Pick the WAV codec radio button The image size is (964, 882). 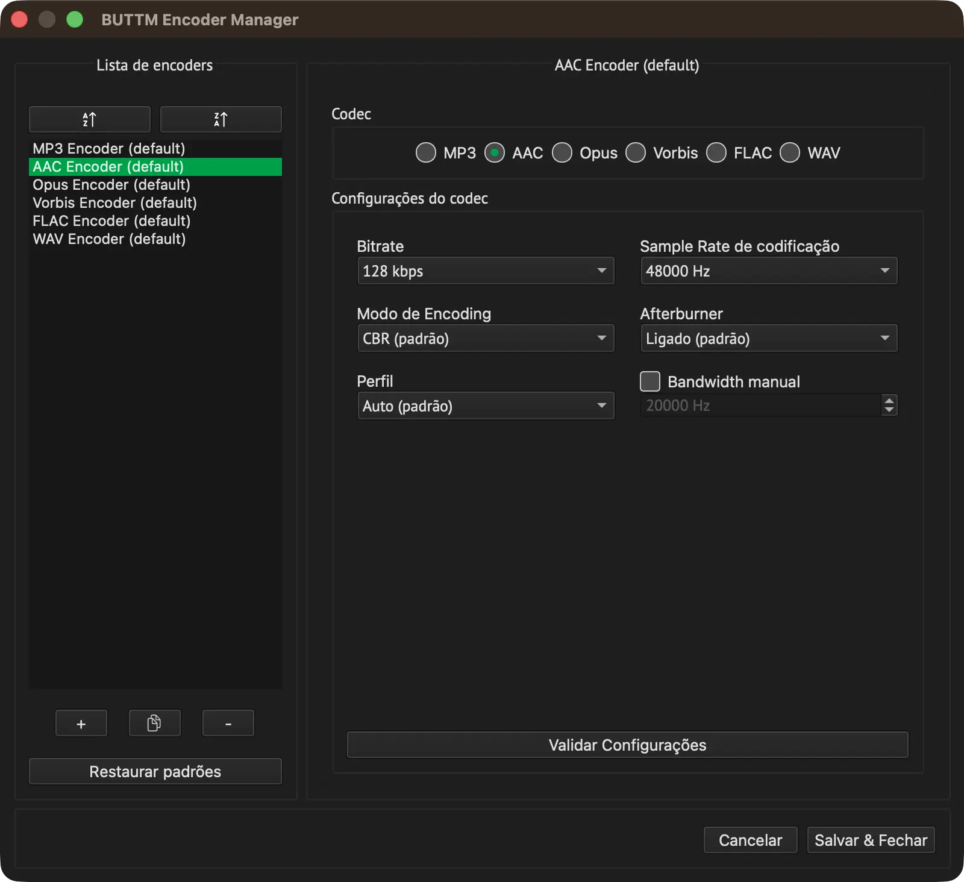tap(790, 152)
